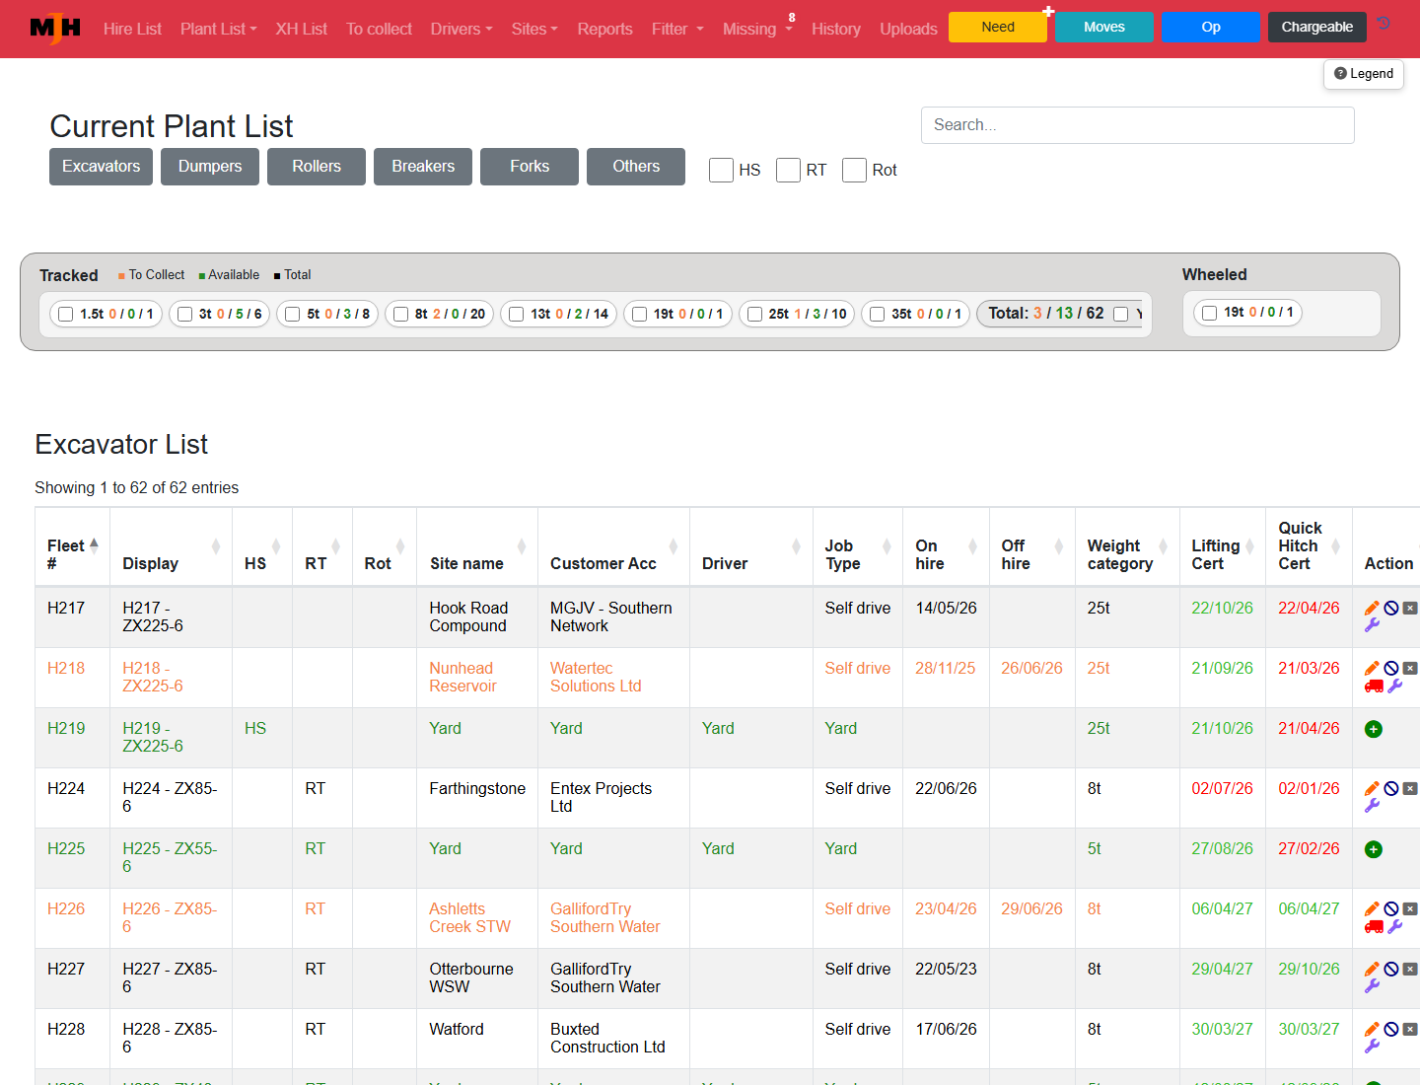This screenshot has width=1420, height=1085.
Task: Click the grey X icon for H217
Action: 1410,608
